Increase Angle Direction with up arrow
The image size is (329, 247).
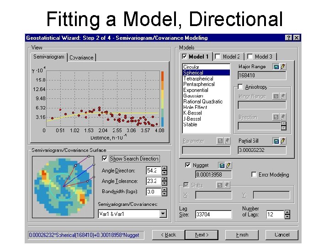[164, 168]
